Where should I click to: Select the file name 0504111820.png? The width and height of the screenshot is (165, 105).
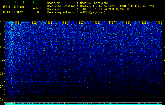(x=13, y=7)
